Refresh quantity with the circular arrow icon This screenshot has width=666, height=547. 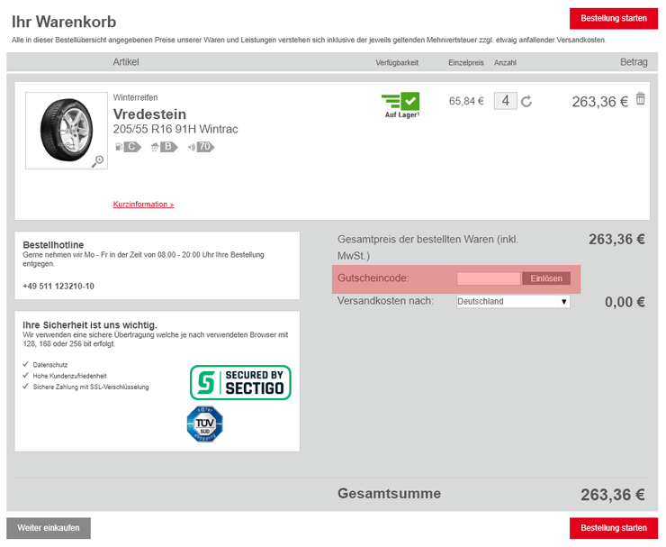tap(526, 101)
